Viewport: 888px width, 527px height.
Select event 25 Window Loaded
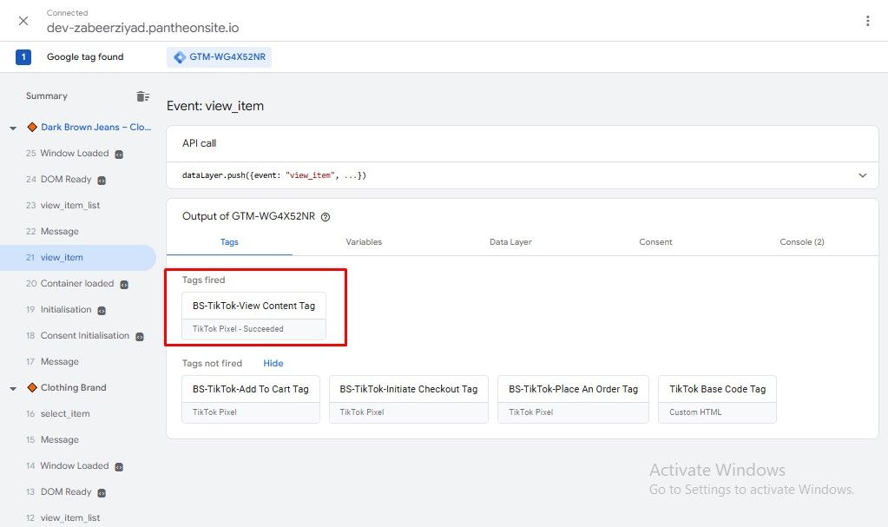[67, 153]
